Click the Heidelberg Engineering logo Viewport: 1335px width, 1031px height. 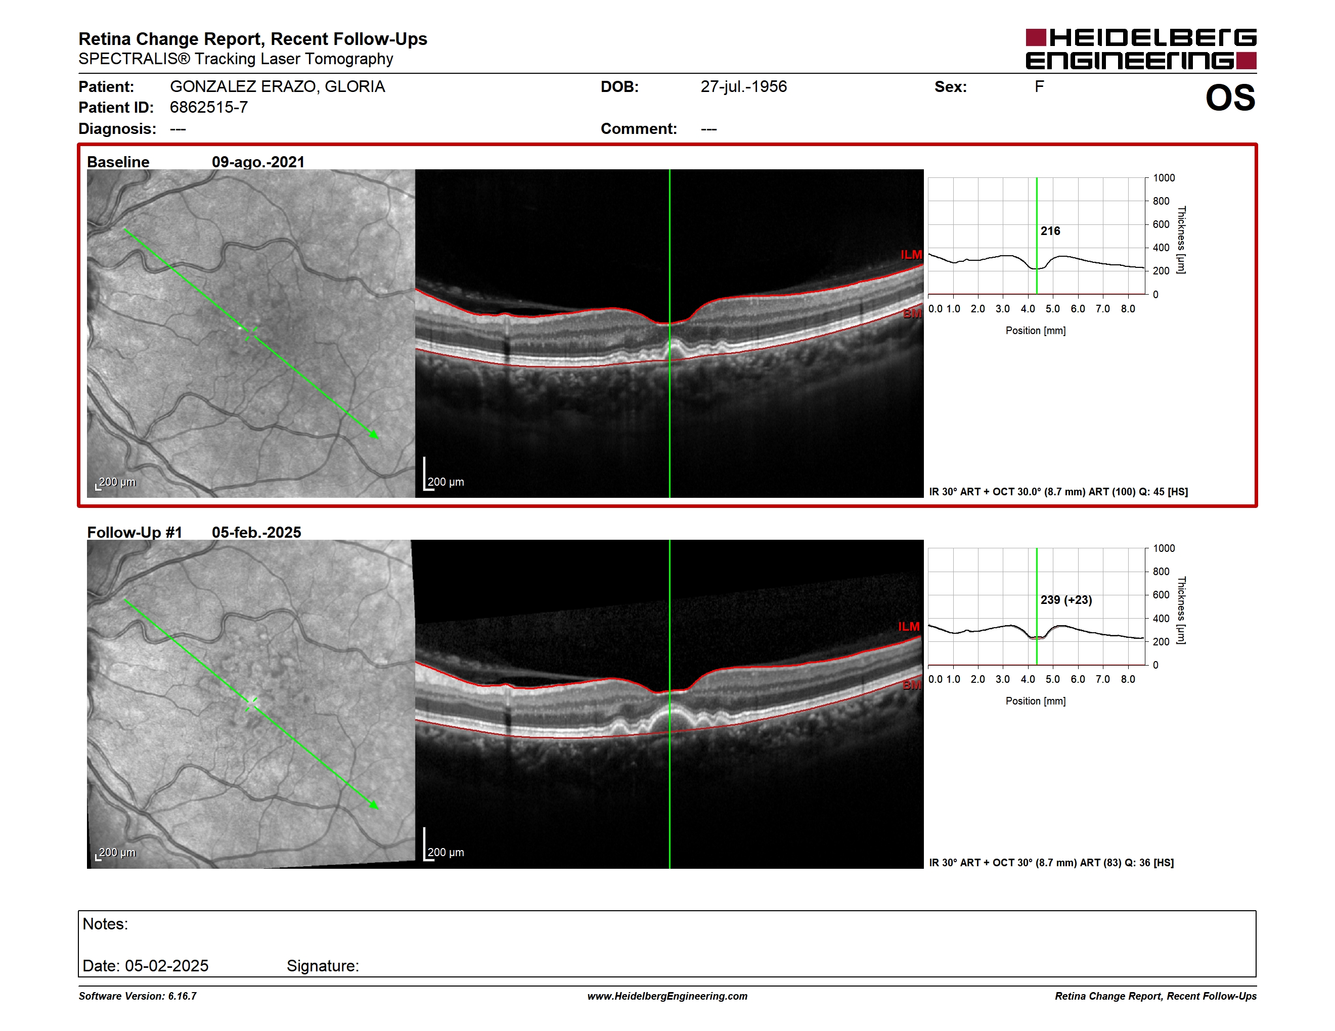[1141, 49]
